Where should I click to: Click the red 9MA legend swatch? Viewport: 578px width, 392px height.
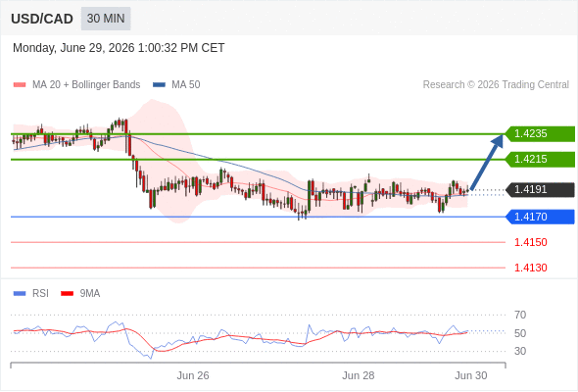point(67,294)
